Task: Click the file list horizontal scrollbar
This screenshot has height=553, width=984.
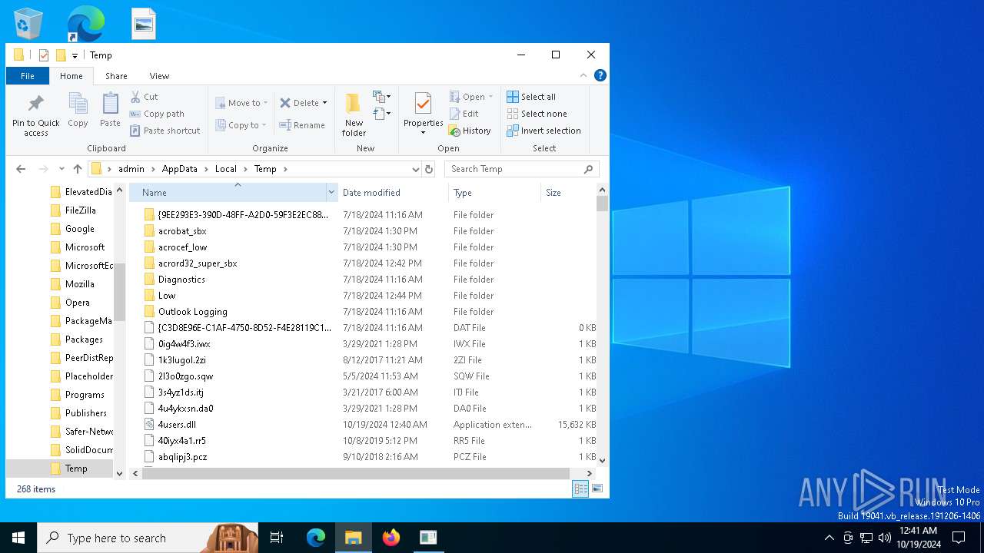Action: click(357, 473)
